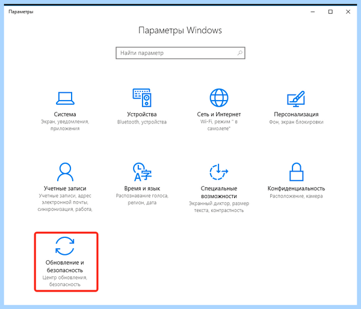Open the Конфиденциальность padlock icon
Screen dimensions: 361x309
[x=296, y=172]
